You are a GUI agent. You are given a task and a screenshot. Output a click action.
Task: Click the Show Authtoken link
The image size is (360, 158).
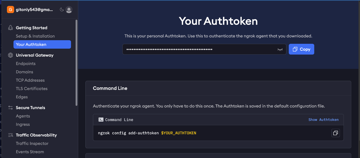click(323, 120)
